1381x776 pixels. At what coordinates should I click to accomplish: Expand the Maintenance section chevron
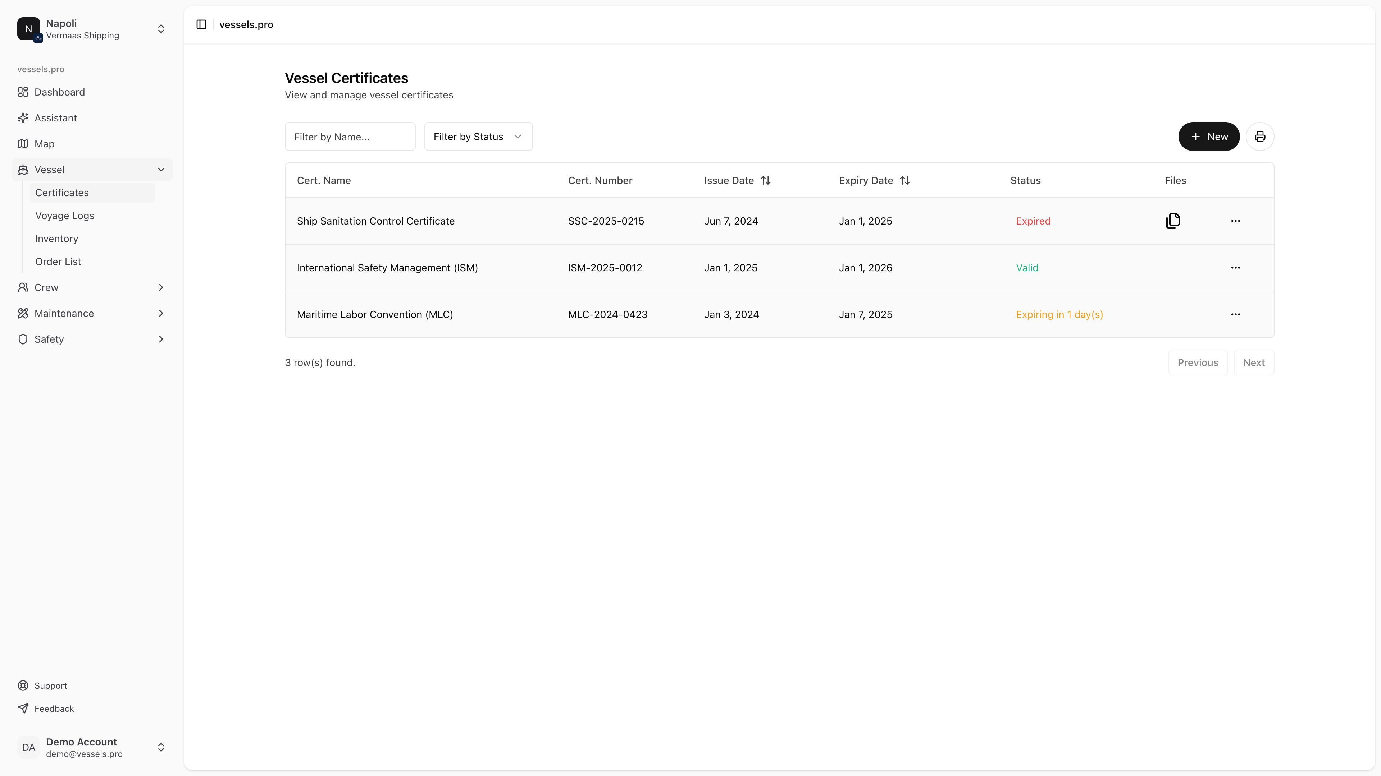[161, 313]
